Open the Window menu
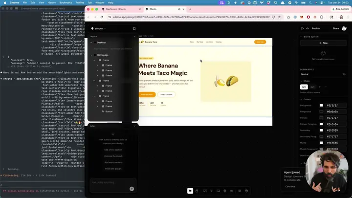 (x=100, y=3)
